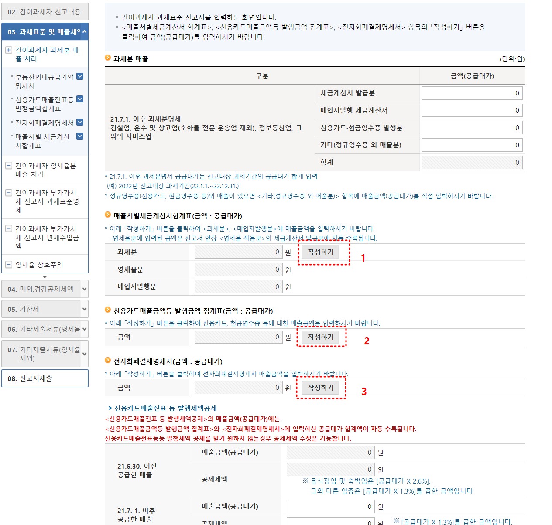Click the orange icon beside 전자화폐결제명세서 section heading
Screen dimensions: 552x525
click(x=107, y=361)
